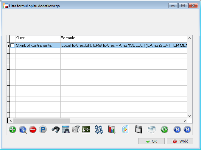The image size is (201, 150).
Task: Click the green plus add icon
Action: point(13,129)
